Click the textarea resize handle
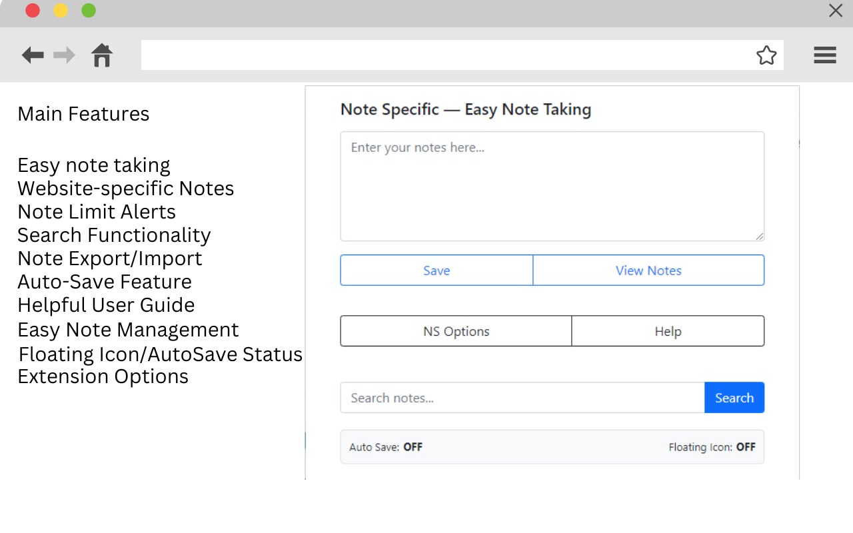This screenshot has width=853, height=533. coord(760,237)
